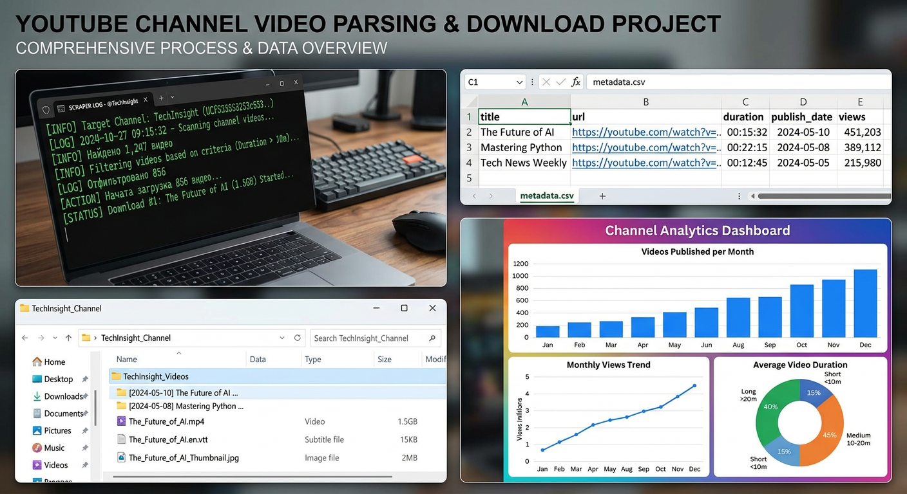The width and height of the screenshot is (907, 494).
Task: Select '[2024-05-10] The Future of AI' folder
Action: tap(277, 392)
